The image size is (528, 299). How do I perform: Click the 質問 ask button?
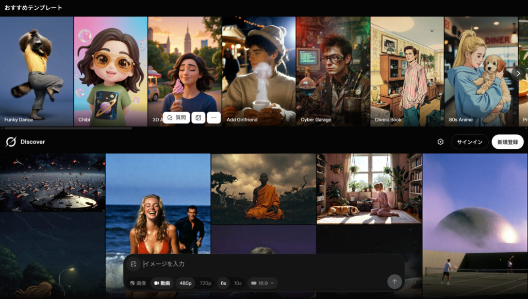coord(176,118)
